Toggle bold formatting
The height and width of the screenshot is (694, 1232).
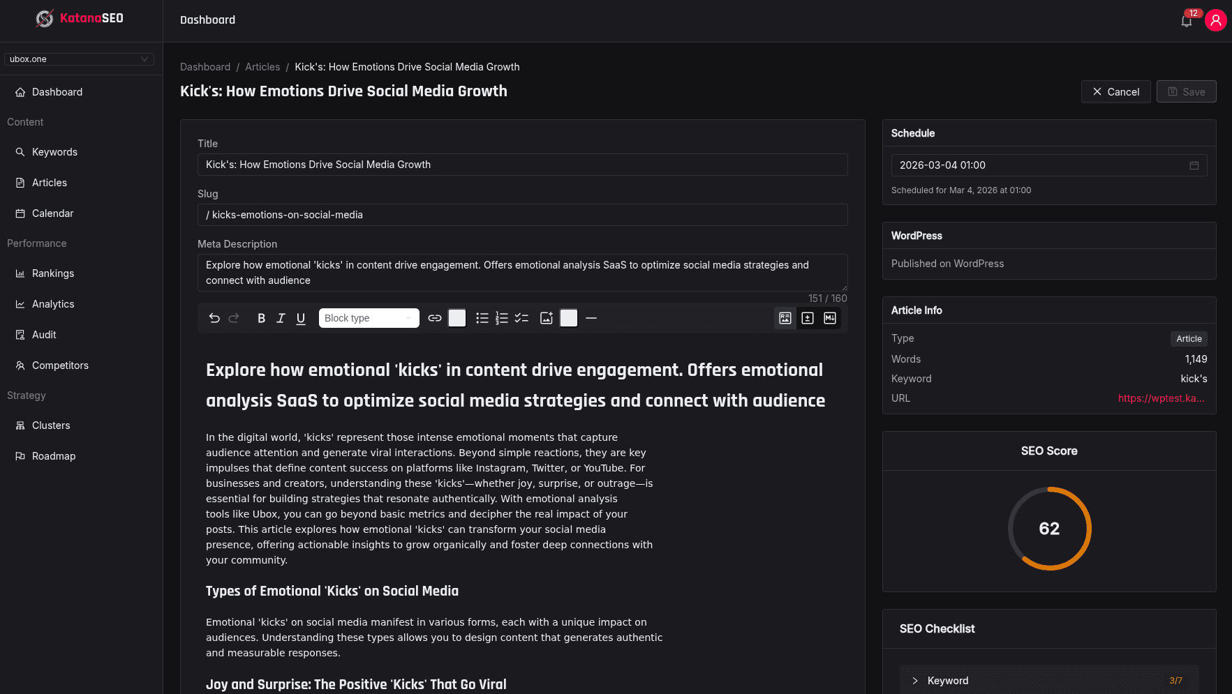[261, 318]
